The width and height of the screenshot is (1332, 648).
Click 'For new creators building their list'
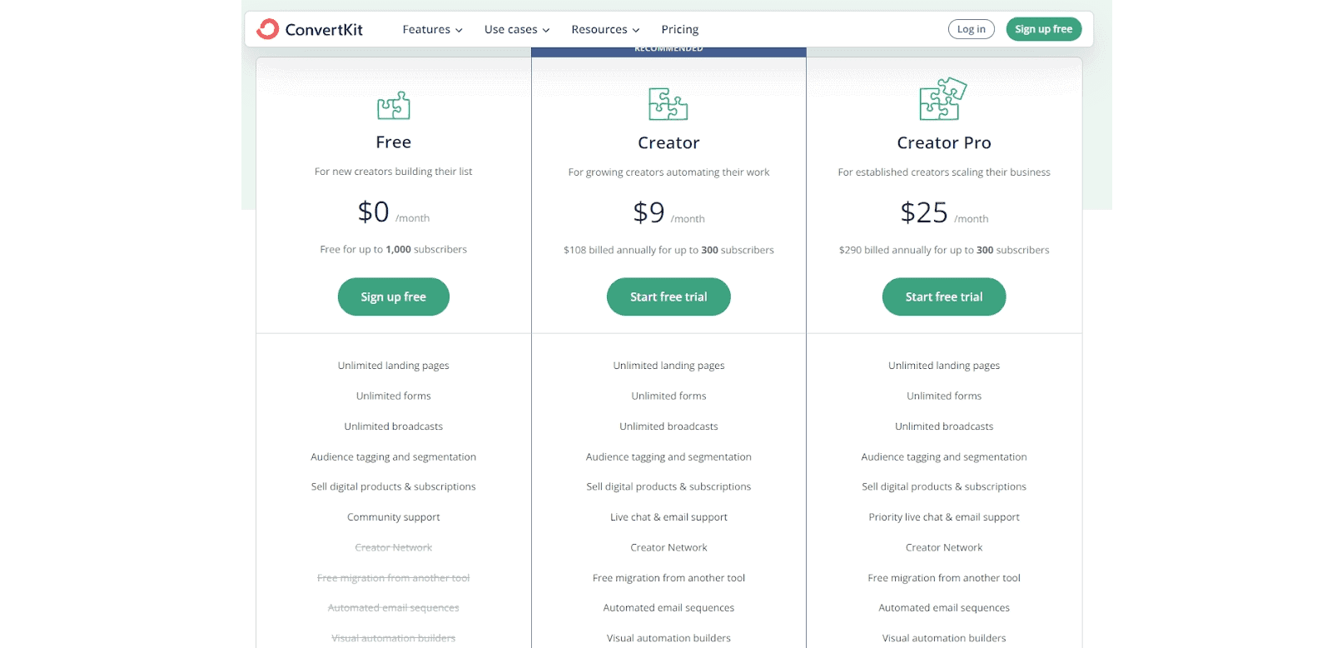coord(394,172)
